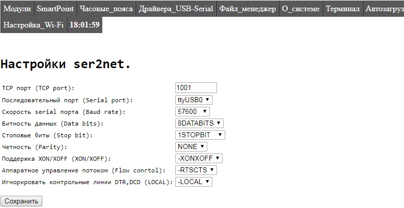Viewport: 404px width, 208px height.
Task: Expand the -RTSCTS flow control dropdown
Action: click(196, 170)
